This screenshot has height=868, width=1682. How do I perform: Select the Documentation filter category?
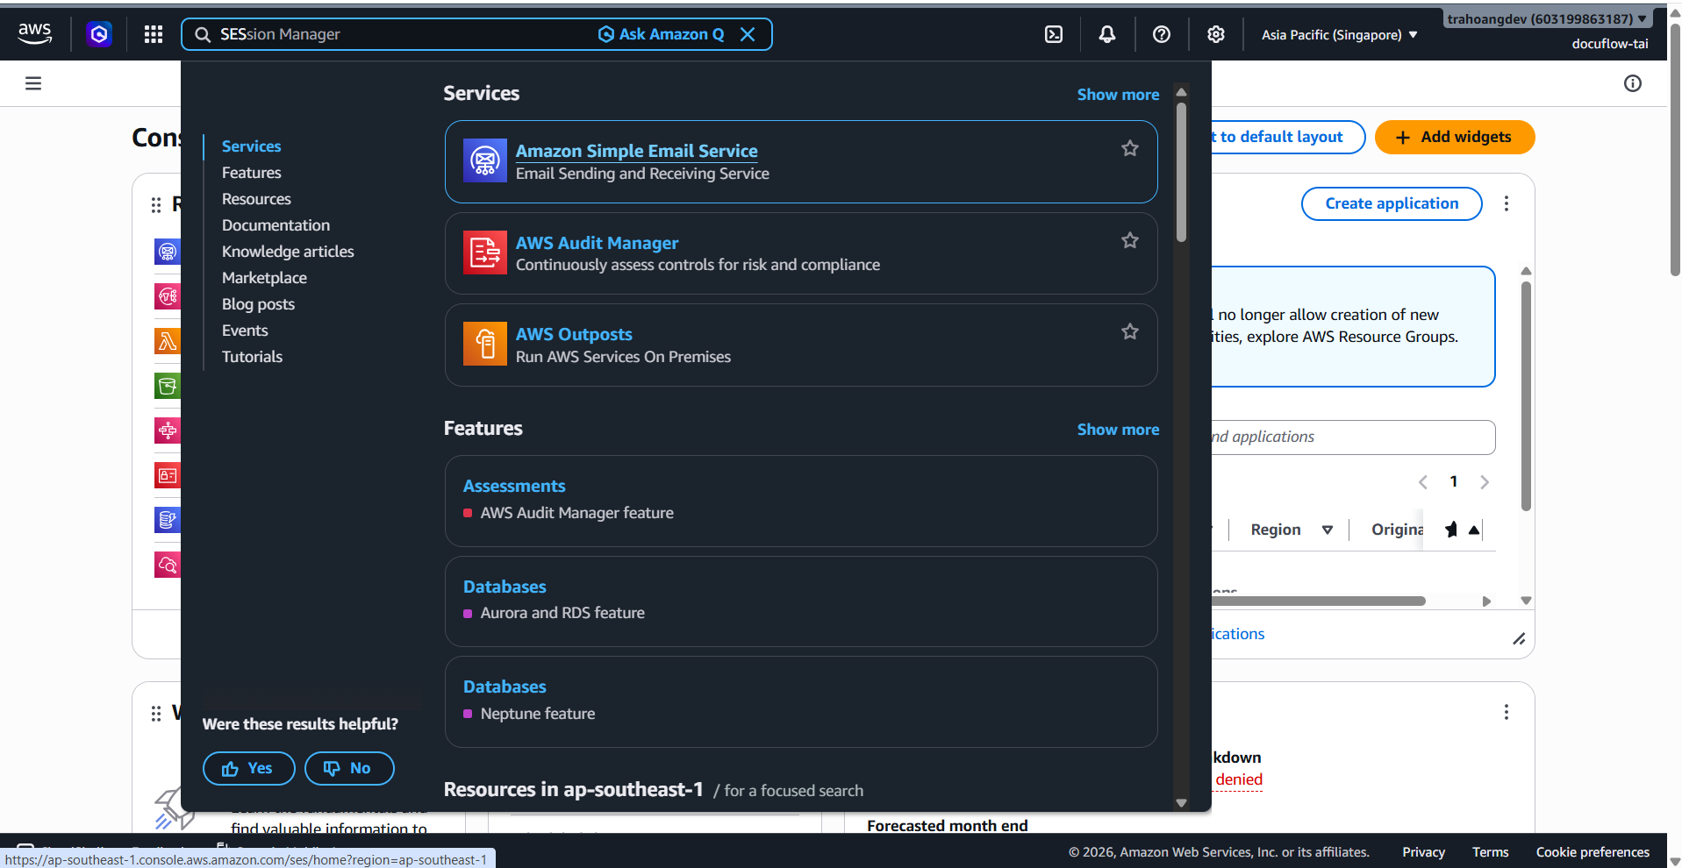point(276,225)
